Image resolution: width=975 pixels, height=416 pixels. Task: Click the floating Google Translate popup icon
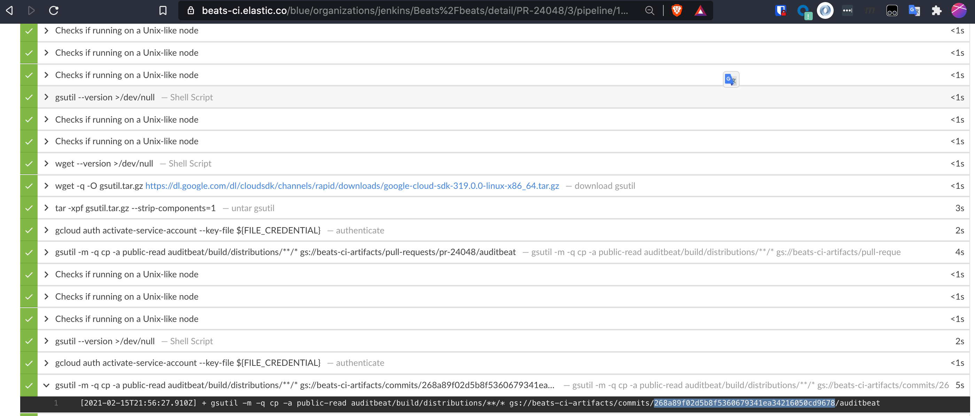731,79
